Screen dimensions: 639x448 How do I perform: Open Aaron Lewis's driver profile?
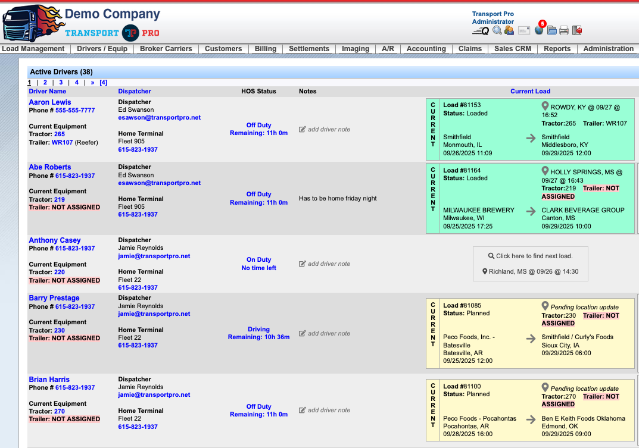point(49,102)
